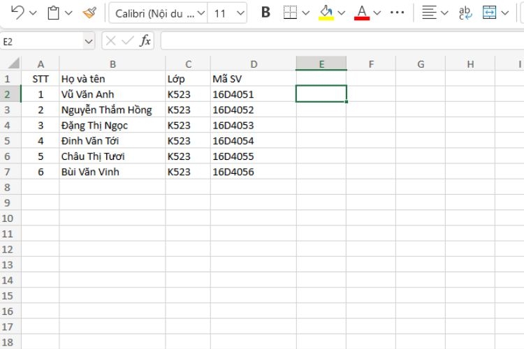Open the Name Box dropdown arrow

89,41
